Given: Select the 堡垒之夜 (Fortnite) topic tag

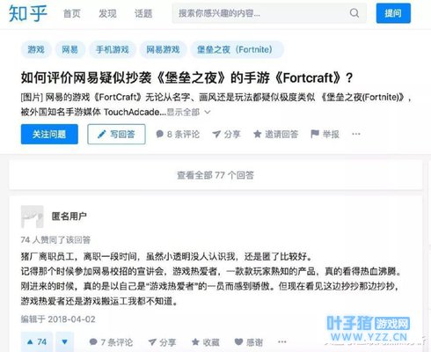Looking at the screenshot, I should pyautogui.click(x=237, y=49).
